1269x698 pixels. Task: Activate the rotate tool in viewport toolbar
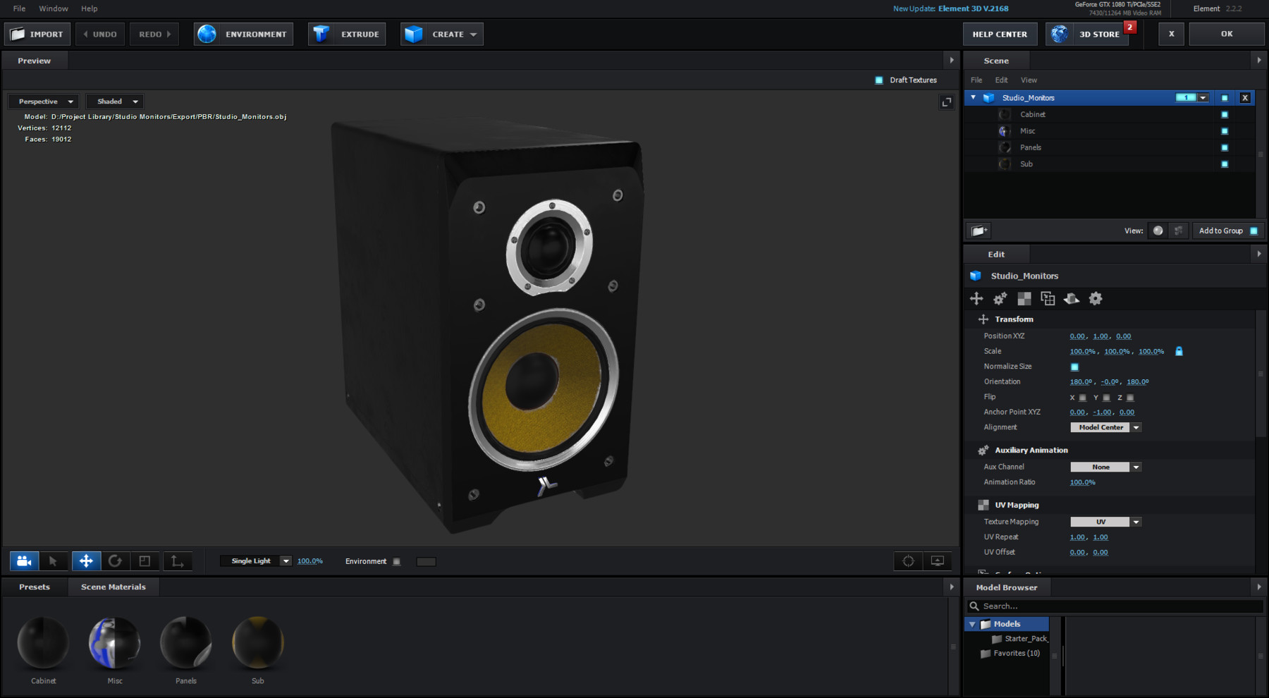click(x=116, y=561)
